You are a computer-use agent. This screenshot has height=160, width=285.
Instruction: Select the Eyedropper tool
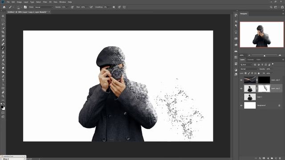3,40
